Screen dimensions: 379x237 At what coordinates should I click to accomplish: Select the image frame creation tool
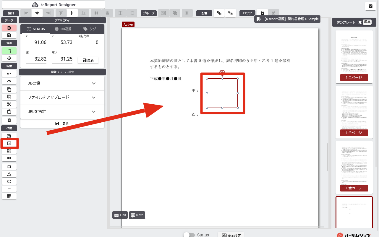click(9, 143)
